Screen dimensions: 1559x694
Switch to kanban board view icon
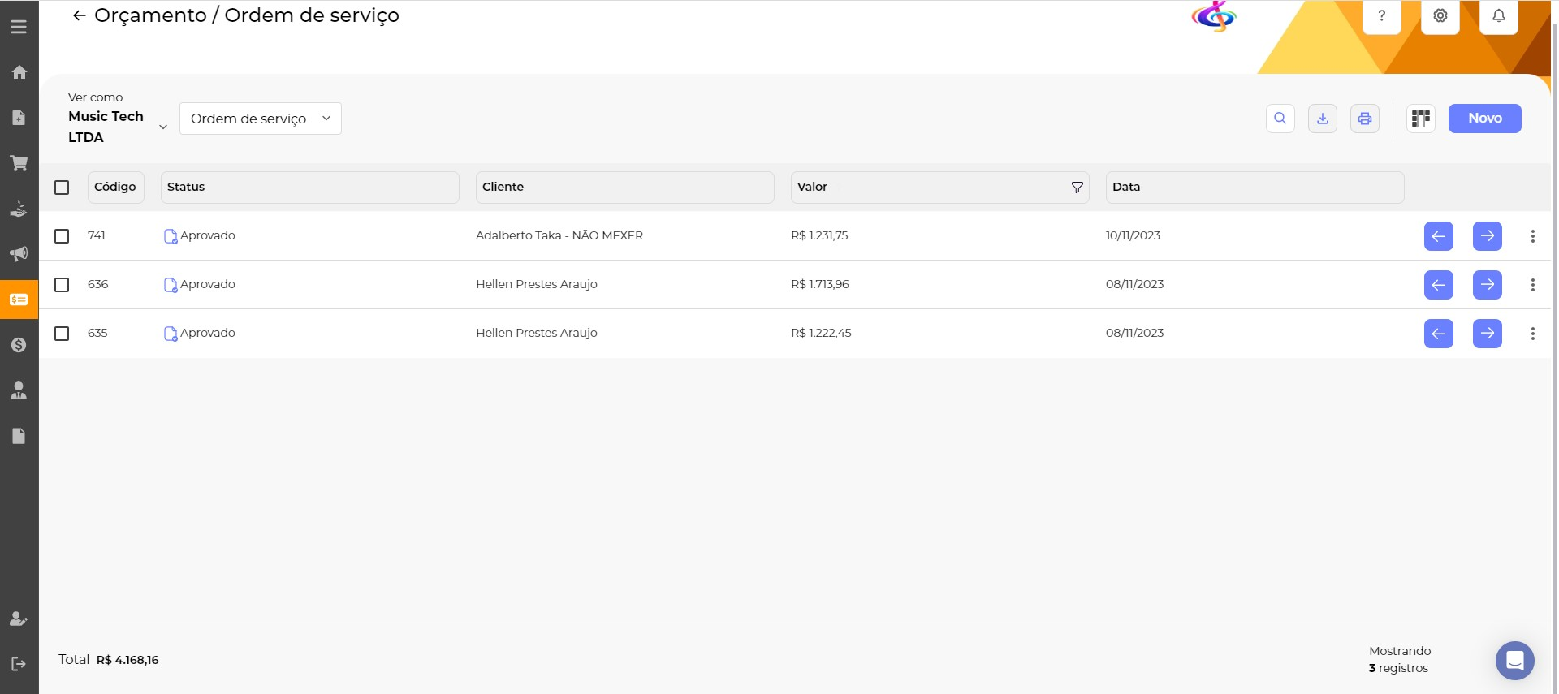click(1420, 119)
